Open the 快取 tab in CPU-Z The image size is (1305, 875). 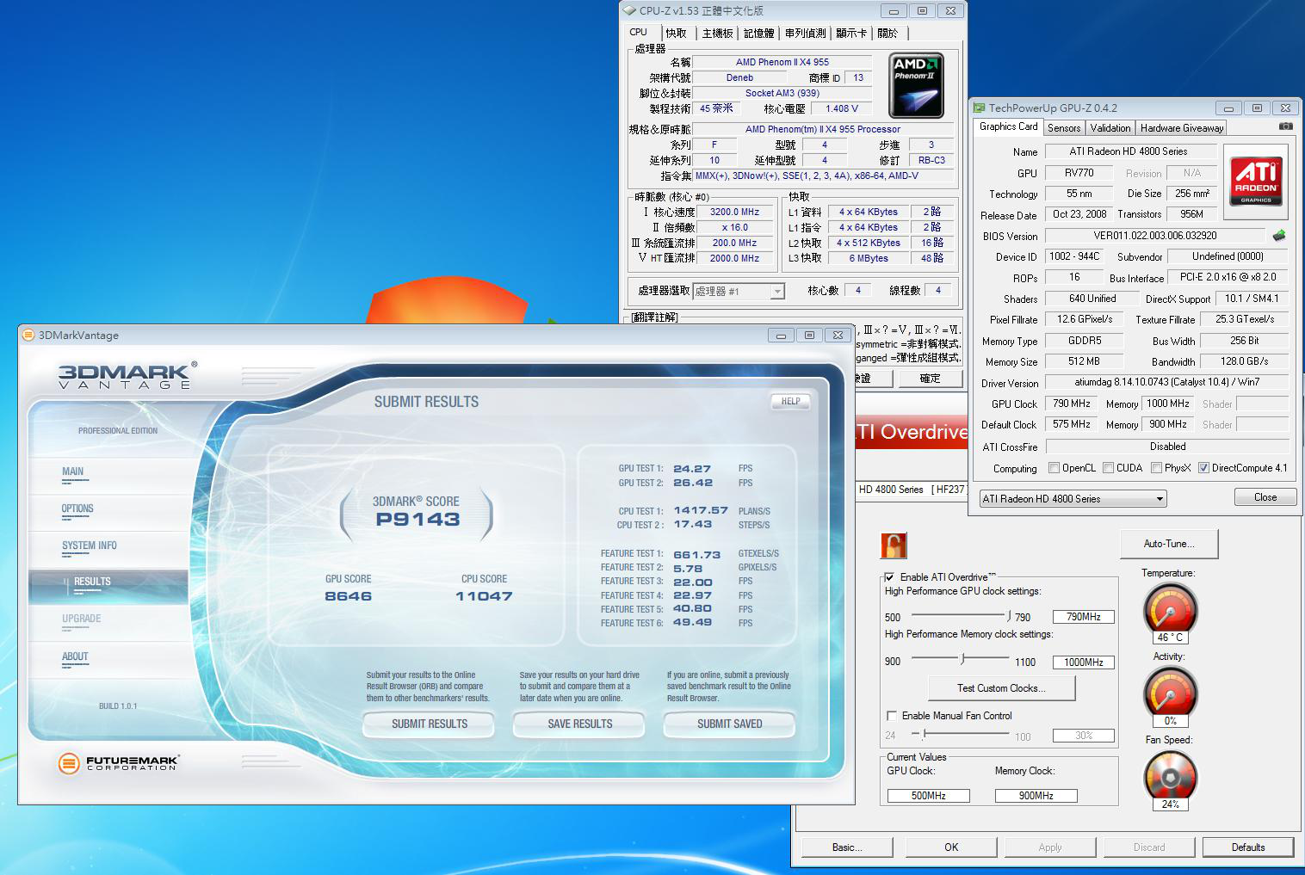tap(676, 34)
